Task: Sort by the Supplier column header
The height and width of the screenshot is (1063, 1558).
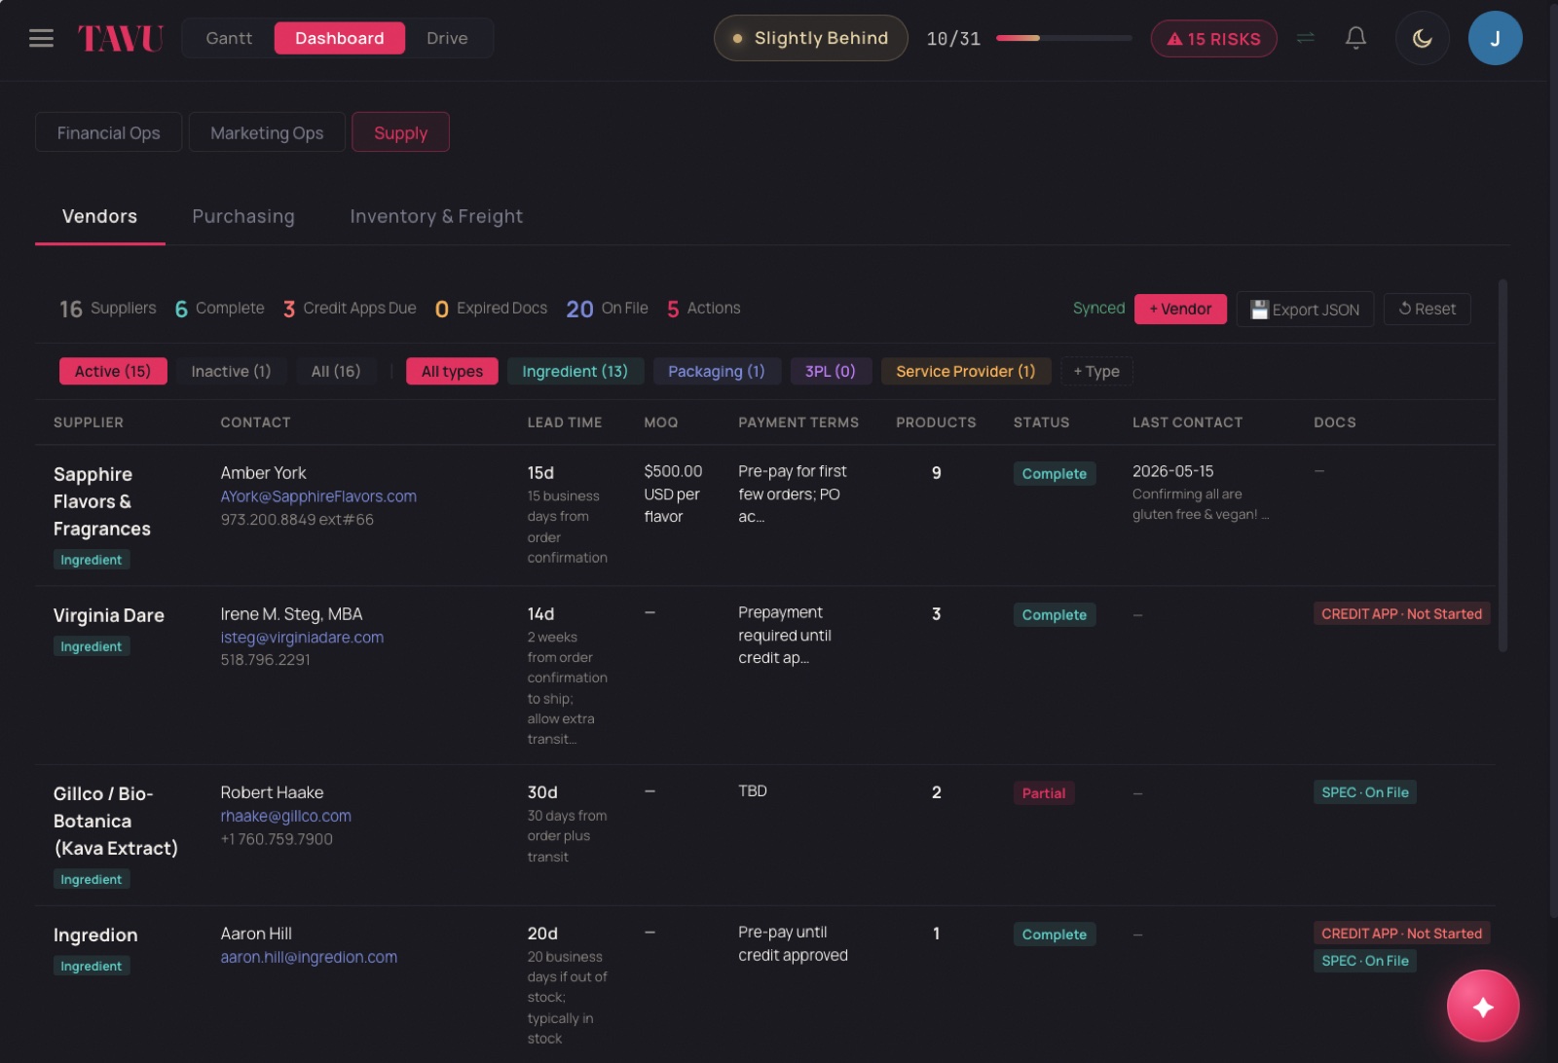Action: pyautogui.click(x=89, y=422)
